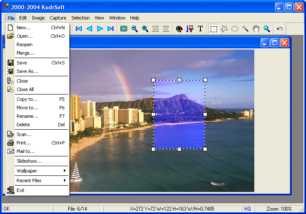Viewport: 306px width, 214px height.
Task: Open the Selection menu
Action: pyautogui.click(x=80, y=18)
